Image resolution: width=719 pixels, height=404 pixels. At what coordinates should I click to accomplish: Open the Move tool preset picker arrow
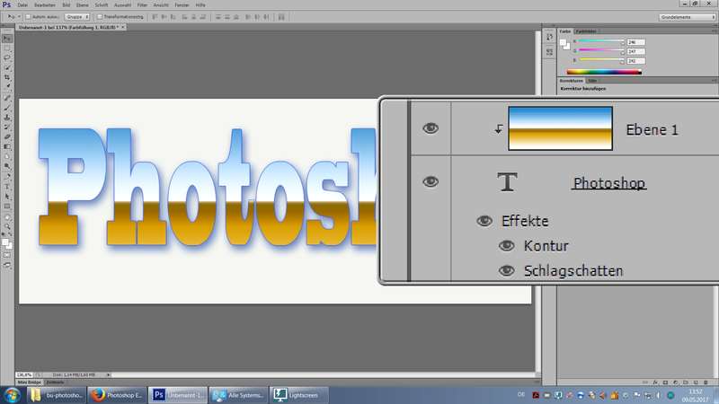click(19, 17)
